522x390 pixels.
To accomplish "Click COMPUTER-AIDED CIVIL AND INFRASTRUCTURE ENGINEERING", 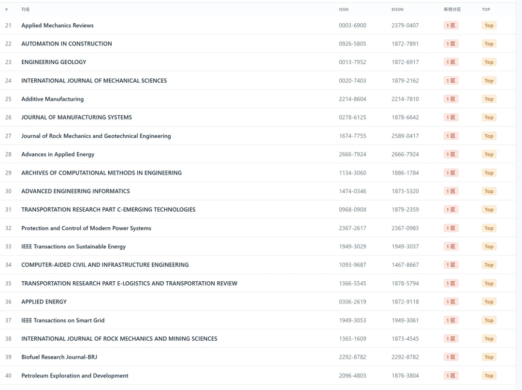I will (105, 264).
